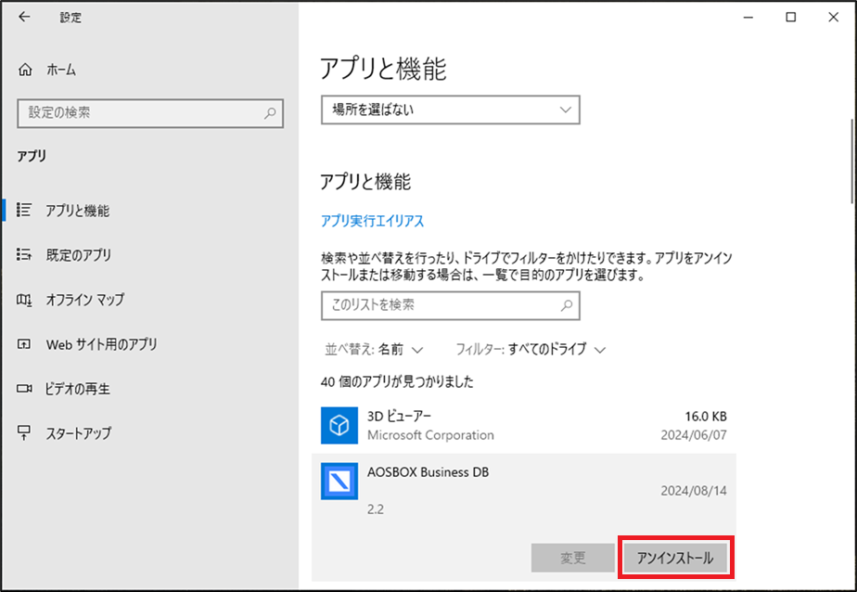Open the 場所を選ばない dropdown

click(x=451, y=109)
